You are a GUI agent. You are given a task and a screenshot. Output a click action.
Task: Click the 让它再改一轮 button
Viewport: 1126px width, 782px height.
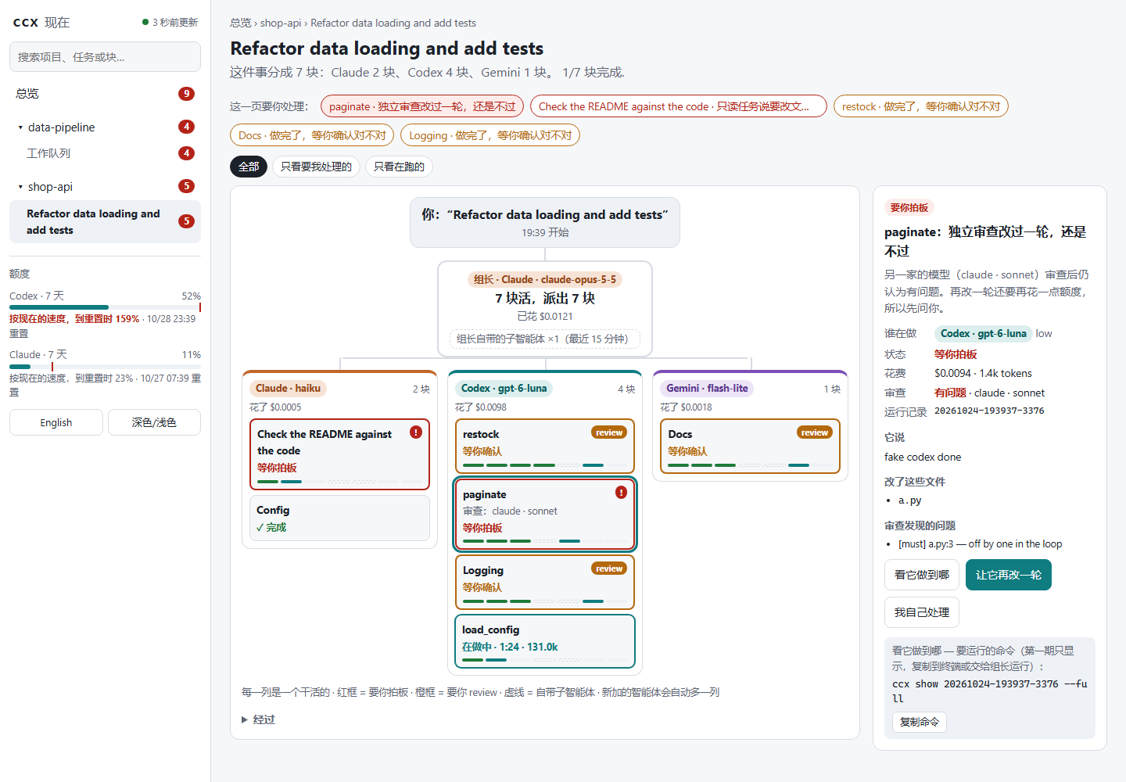pos(1008,575)
